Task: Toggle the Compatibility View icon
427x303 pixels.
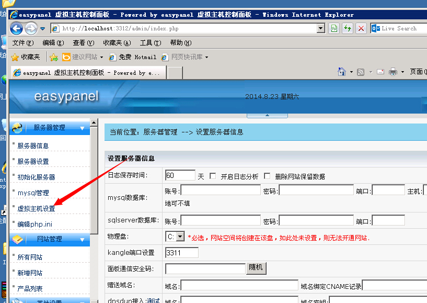Action: [334, 28]
